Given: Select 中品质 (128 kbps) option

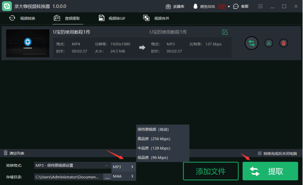Looking at the screenshot, I should click(163, 148).
